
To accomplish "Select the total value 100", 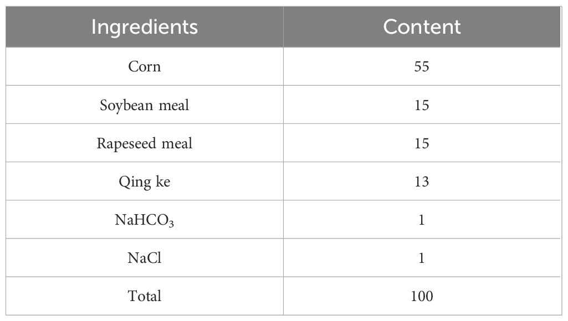I will point(422,296).
